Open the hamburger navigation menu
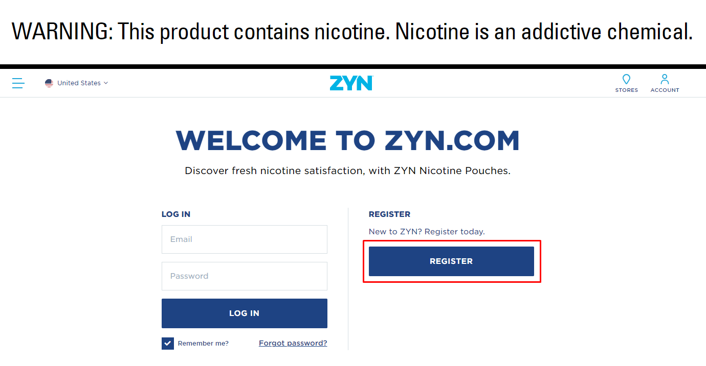 18,83
